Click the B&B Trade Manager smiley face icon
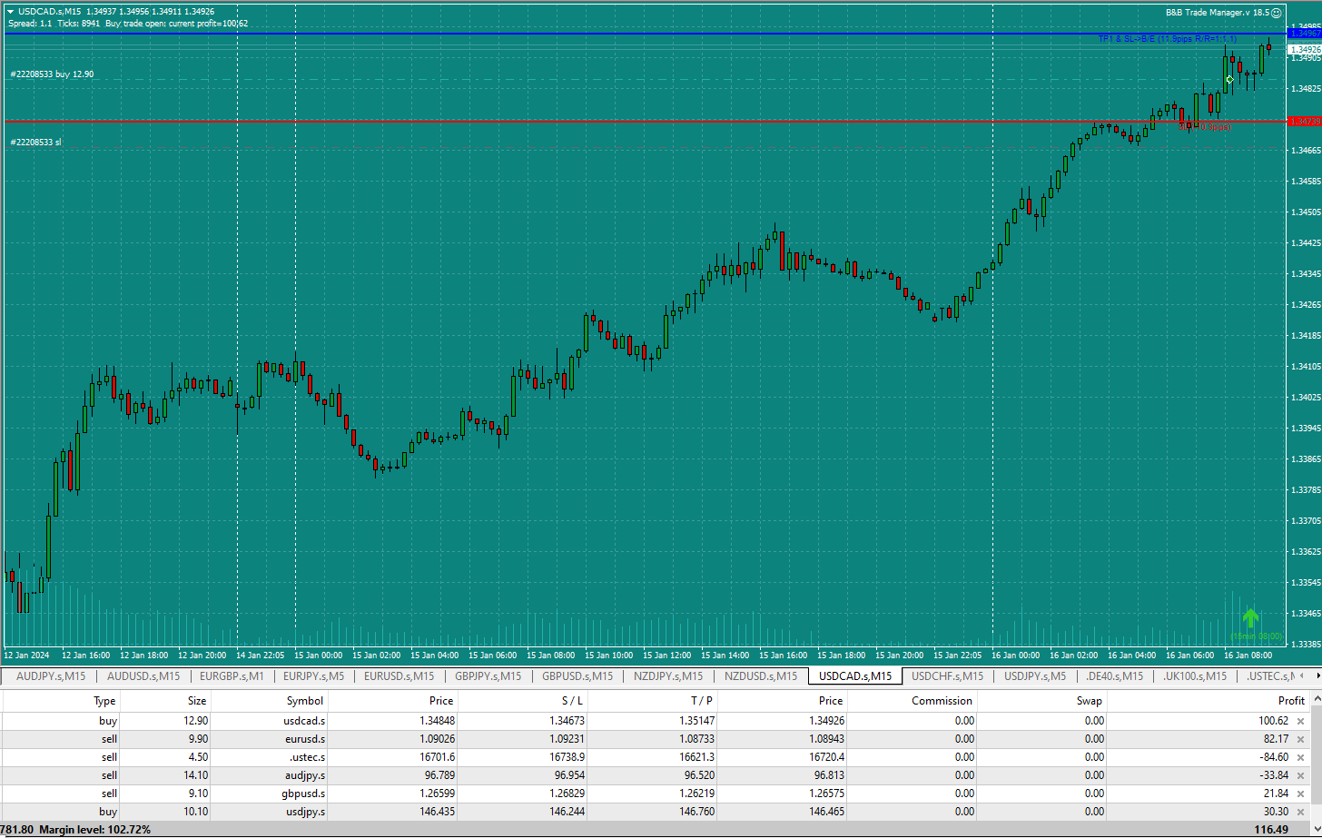The width and height of the screenshot is (1322, 838). tap(1276, 12)
